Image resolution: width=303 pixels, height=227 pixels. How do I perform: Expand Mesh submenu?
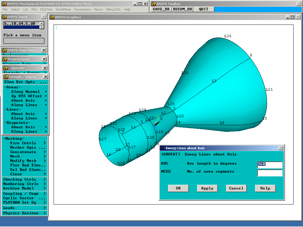click(25, 156)
